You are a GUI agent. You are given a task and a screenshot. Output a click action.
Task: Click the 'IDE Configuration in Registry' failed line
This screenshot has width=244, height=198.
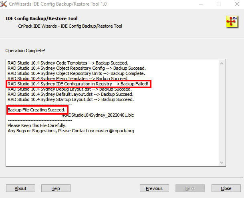point(78,84)
